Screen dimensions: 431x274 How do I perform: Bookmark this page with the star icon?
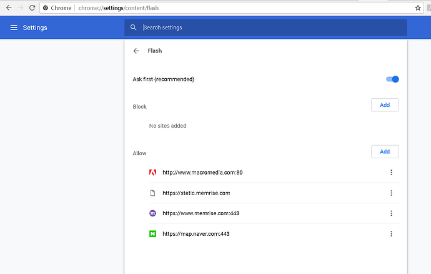tap(418, 8)
